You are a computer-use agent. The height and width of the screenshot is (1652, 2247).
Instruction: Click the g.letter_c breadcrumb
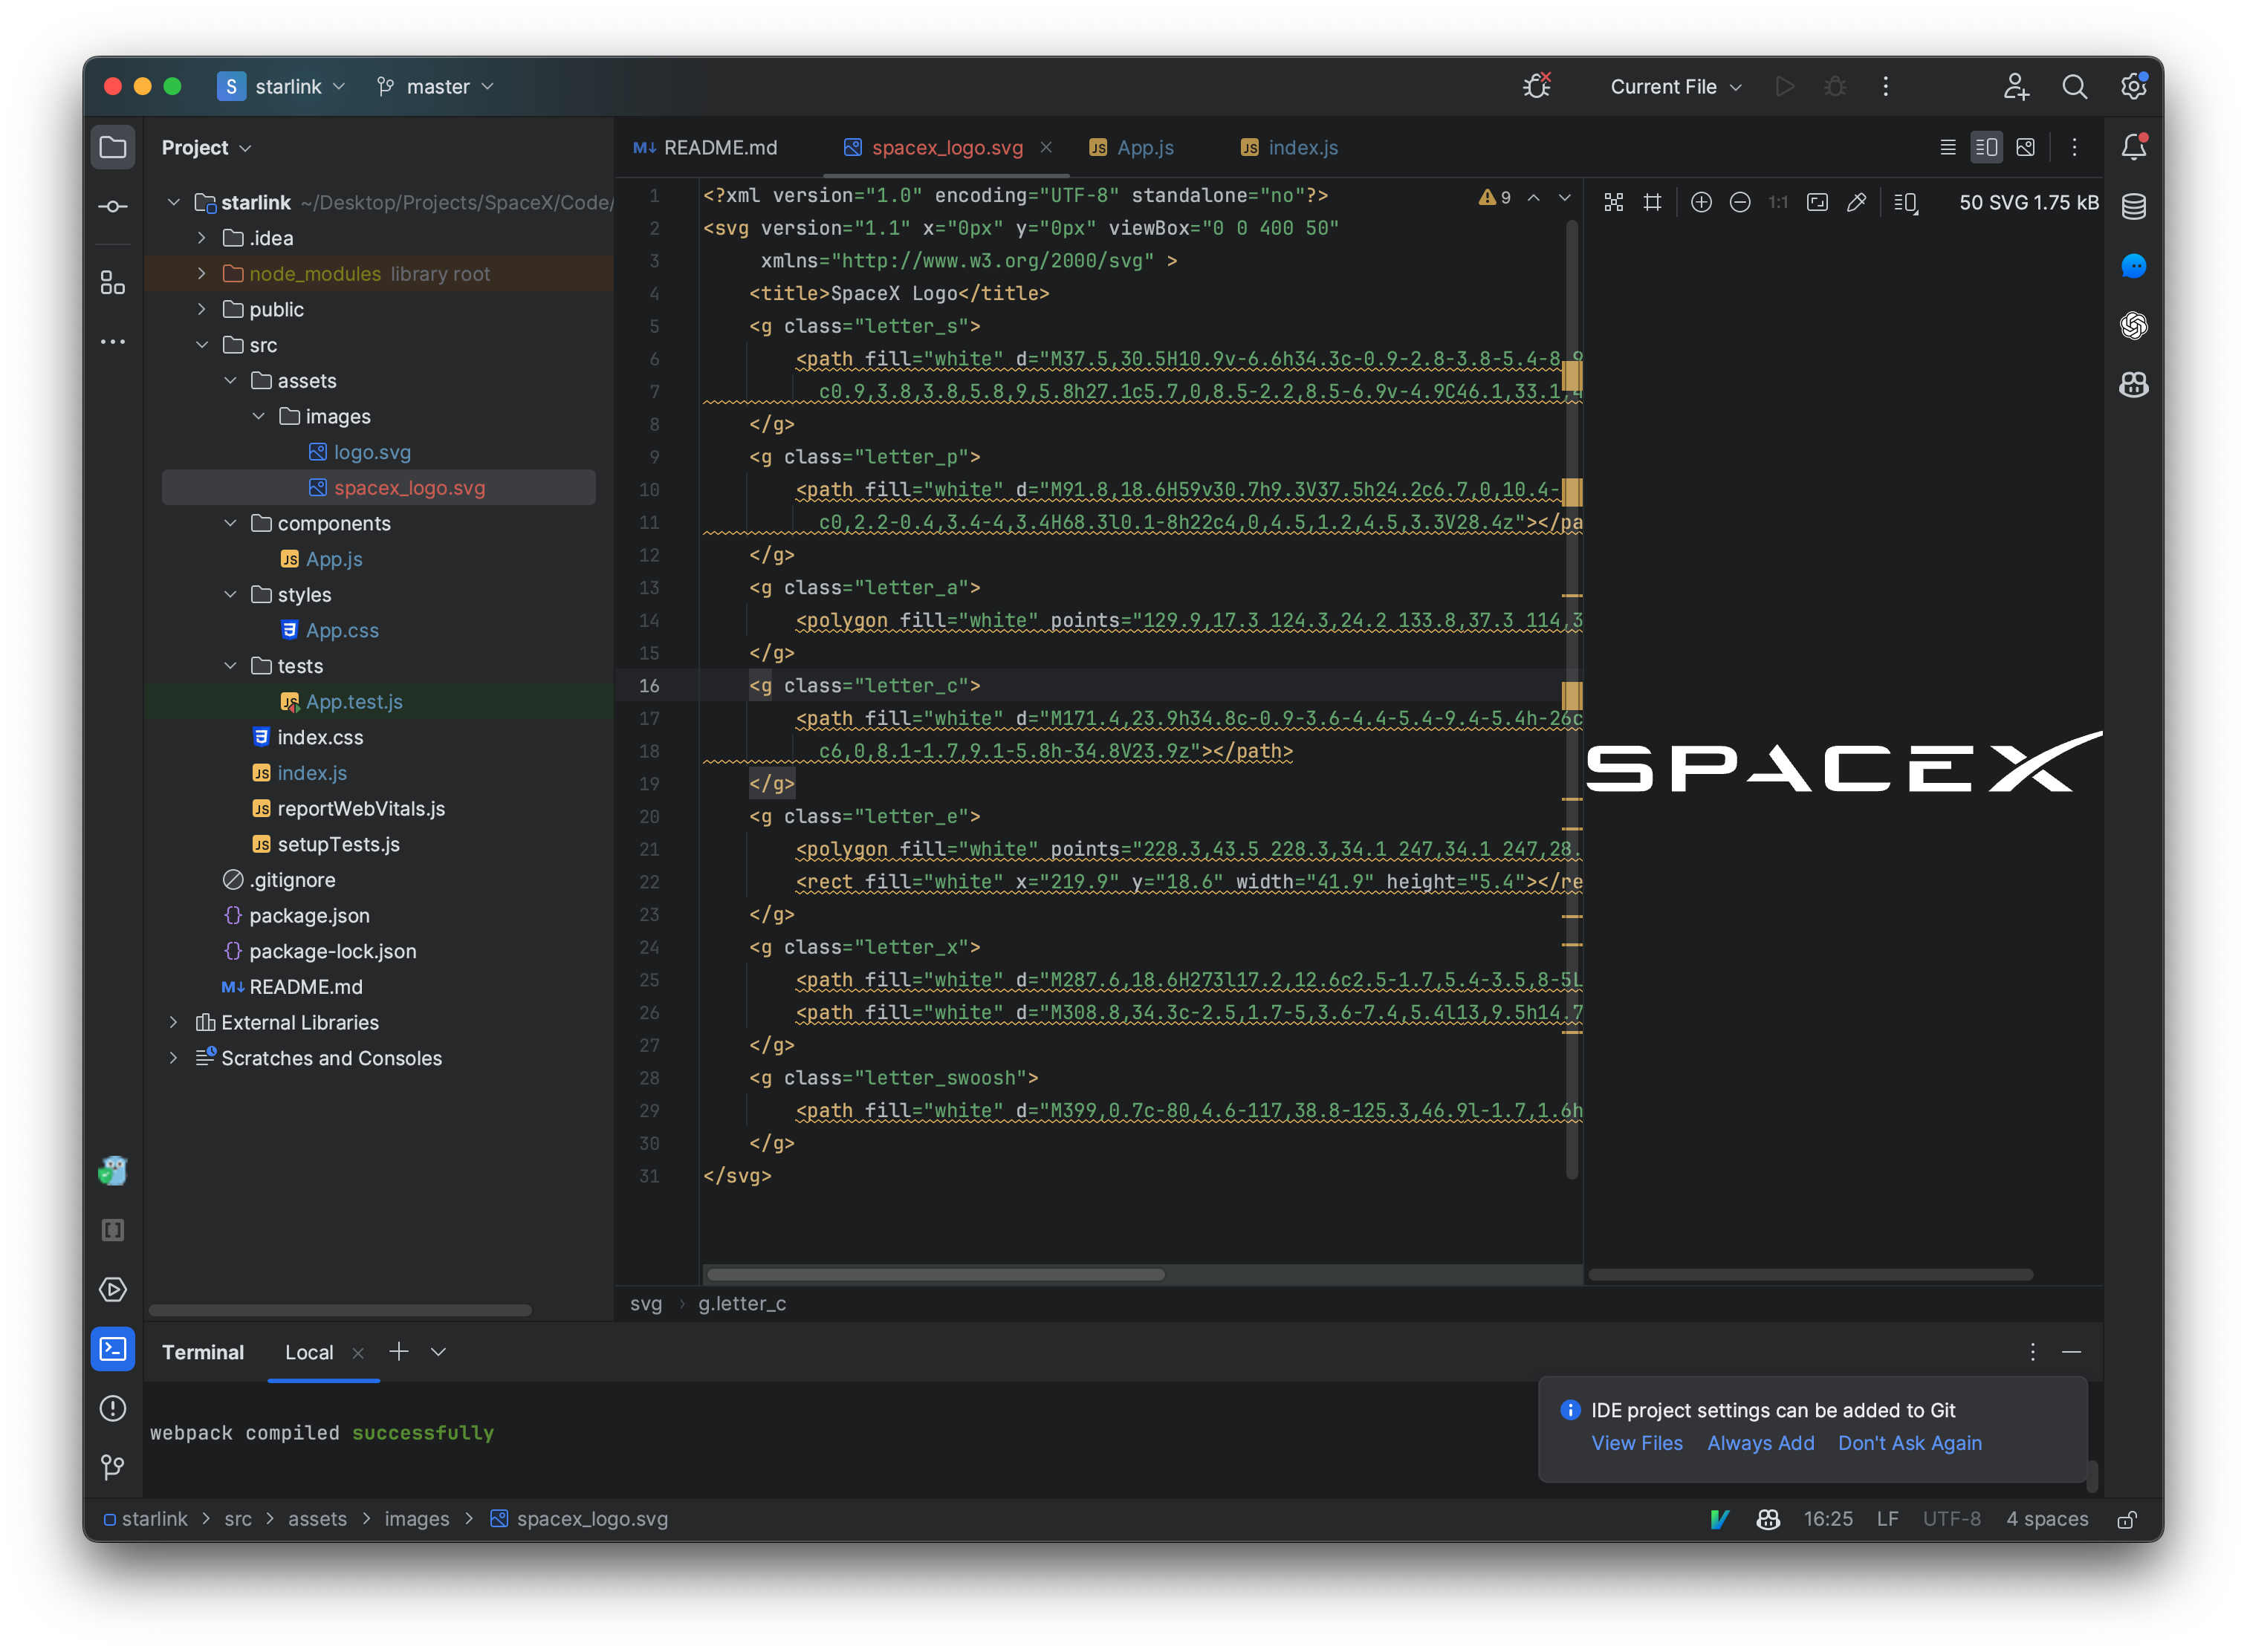click(742, 1303)
